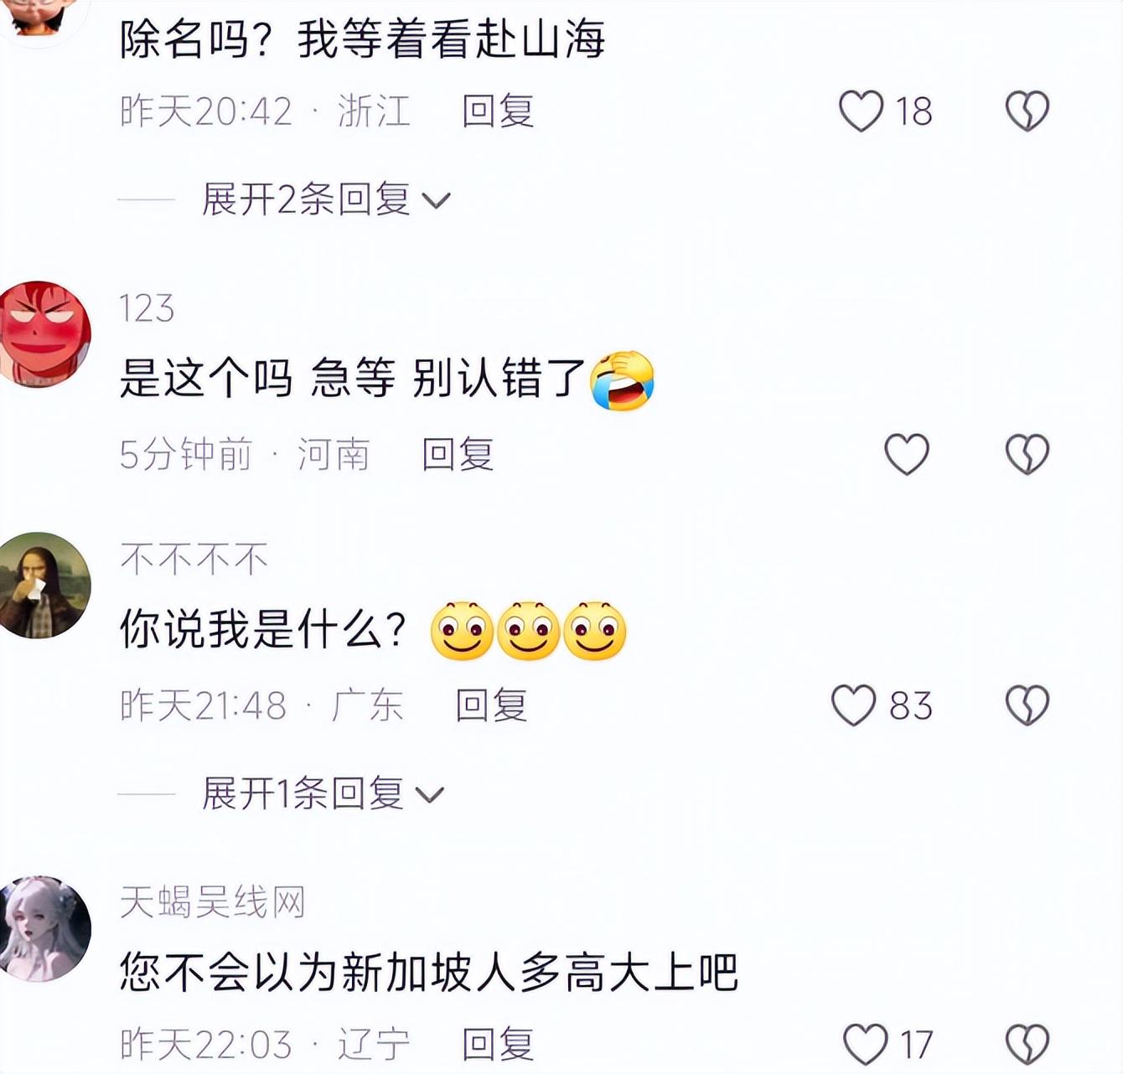Open username 天蝎吴线网 profile
Screen dimensions: 1123x1074
[x=212, y=902]
